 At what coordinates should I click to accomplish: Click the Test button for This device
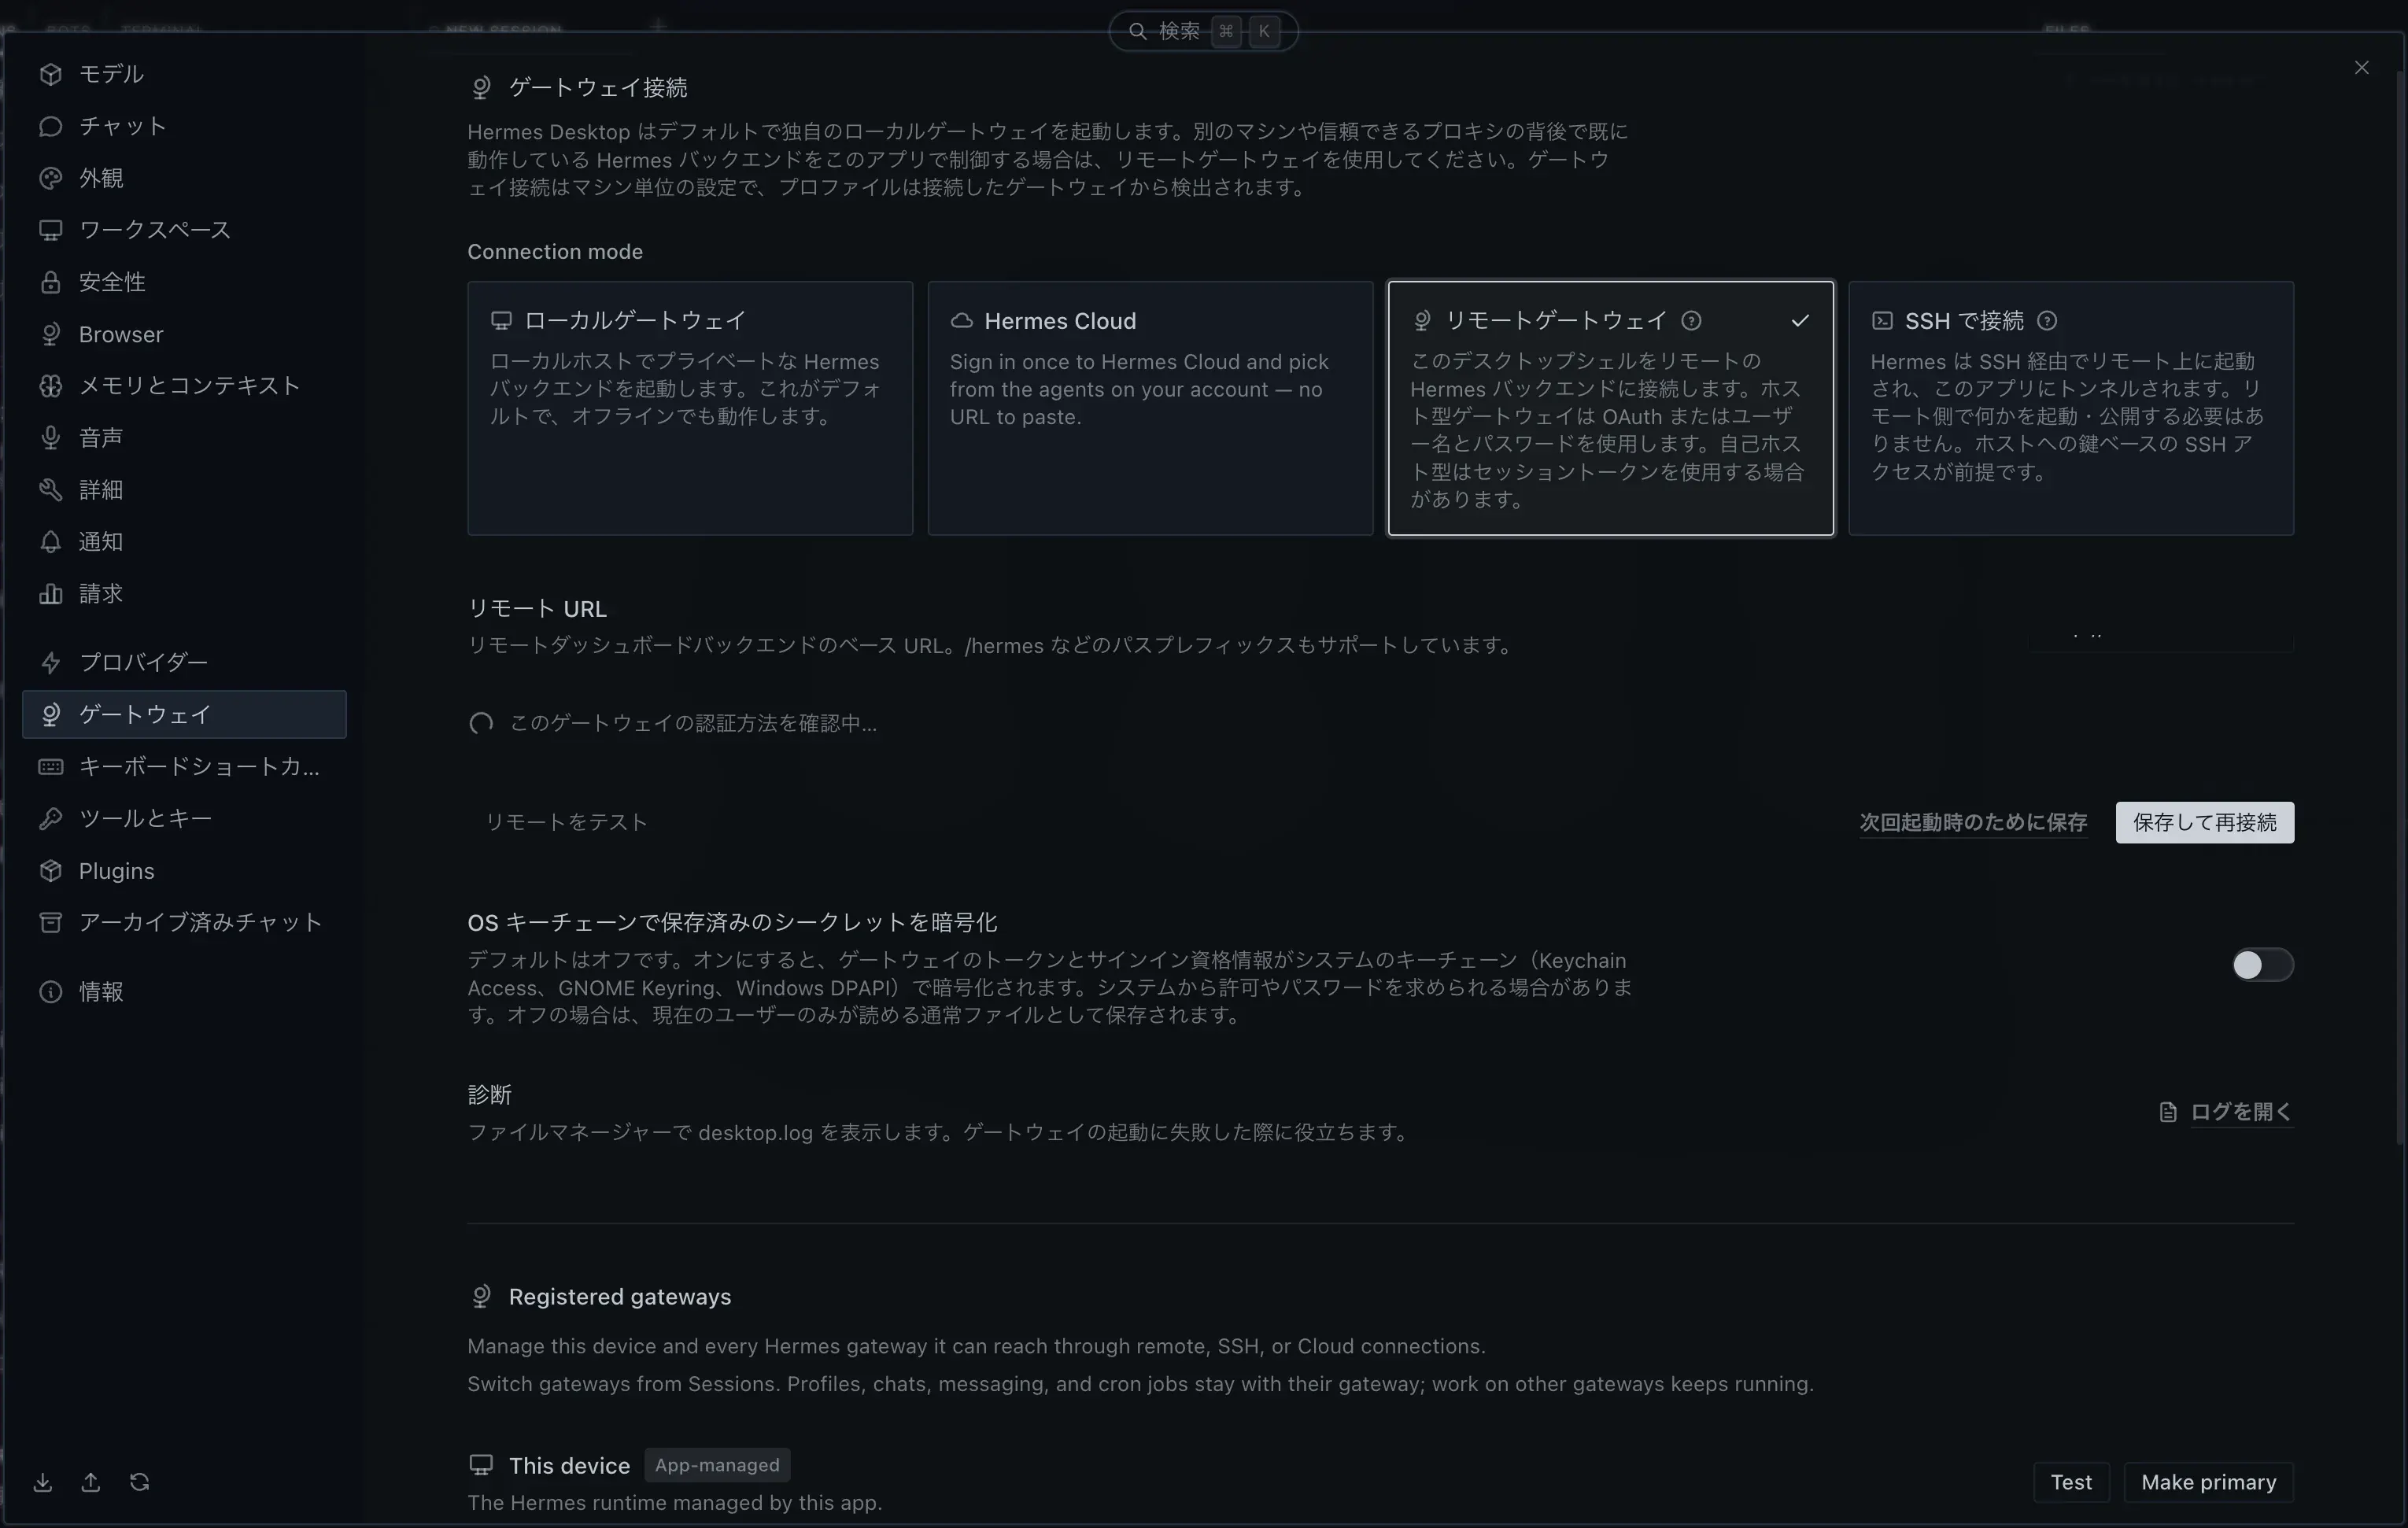(x=2071, y=1482)
